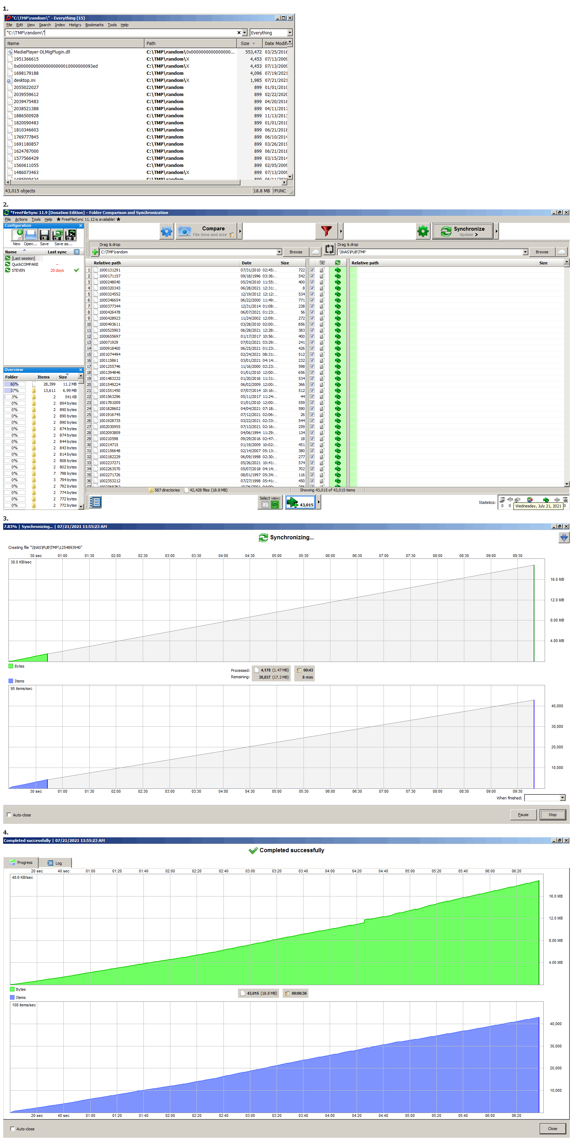Screen dimensions: 573x1141
Task: Uncheck the row for 1000320343
Action: coord(312,288)
